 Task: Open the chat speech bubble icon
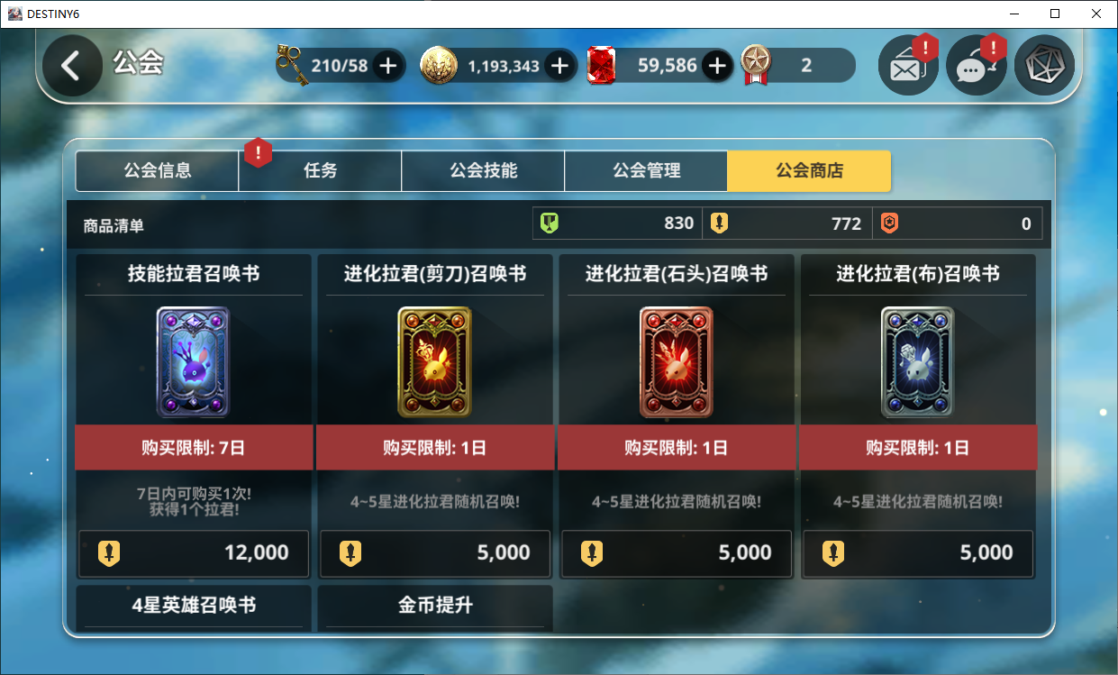click(977, 66)
